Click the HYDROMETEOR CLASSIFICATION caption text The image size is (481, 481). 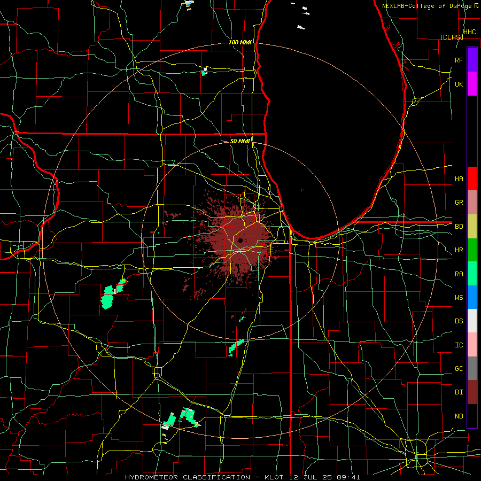[x=188, y=477]
